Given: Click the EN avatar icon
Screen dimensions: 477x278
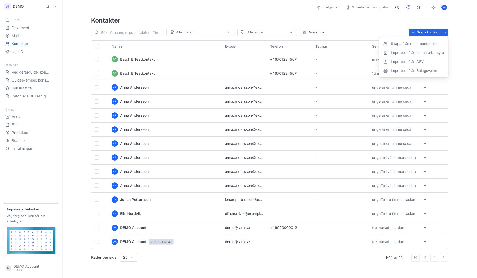Looking at the screenshot, I should 114,214.
